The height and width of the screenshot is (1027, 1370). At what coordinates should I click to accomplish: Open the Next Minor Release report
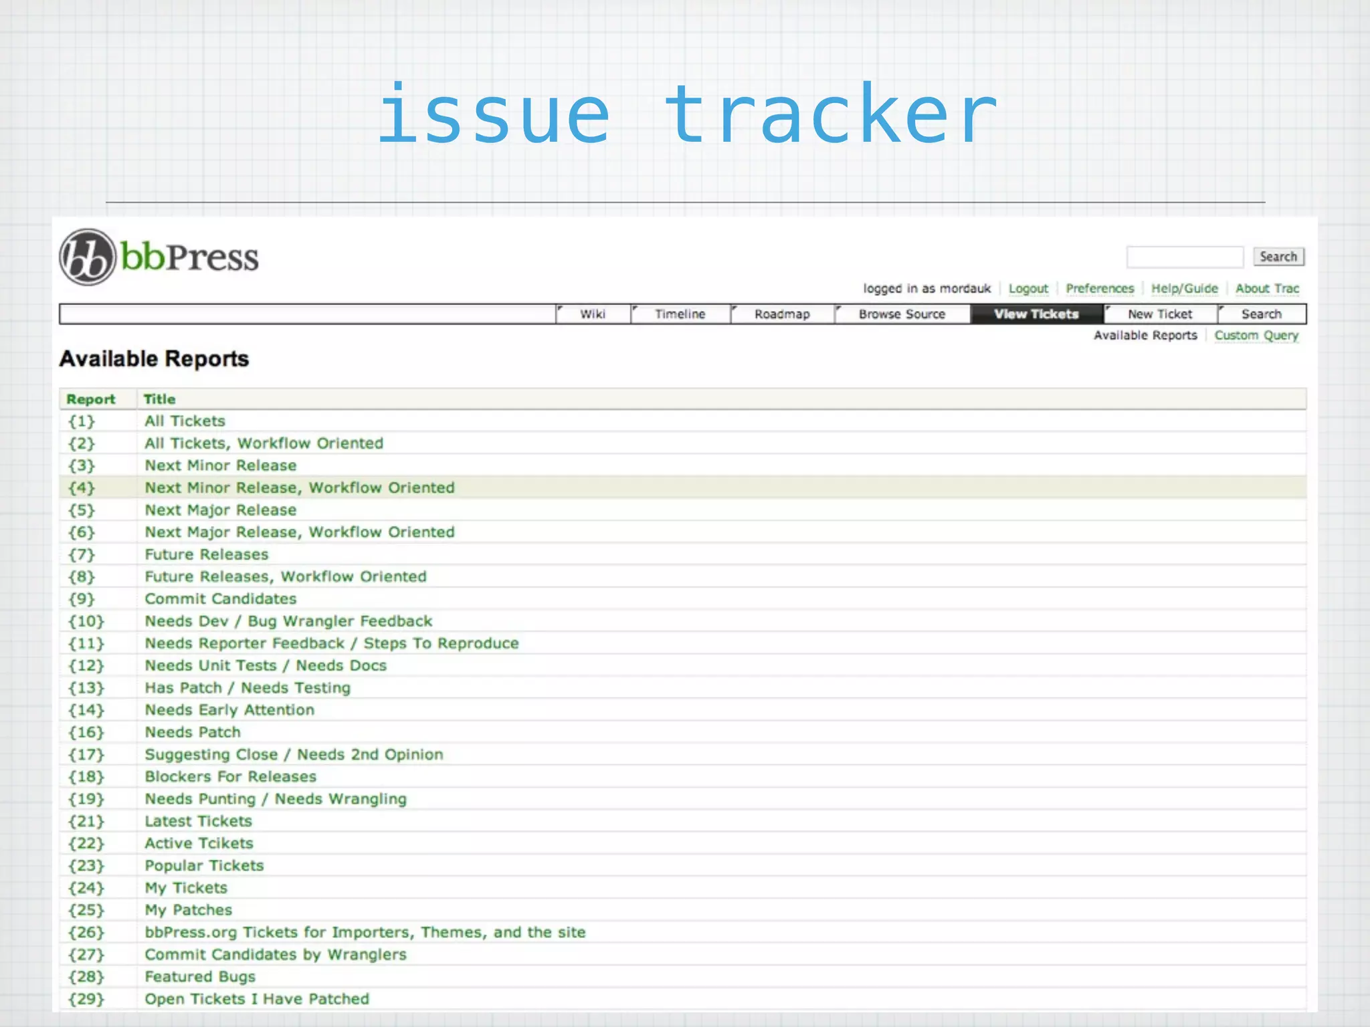(220, 465)
